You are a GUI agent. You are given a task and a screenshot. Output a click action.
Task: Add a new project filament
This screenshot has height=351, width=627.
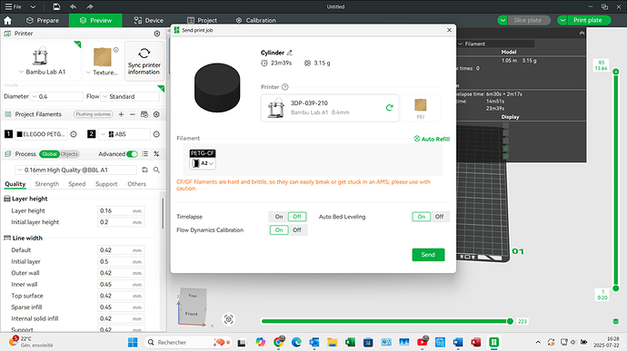121,114
